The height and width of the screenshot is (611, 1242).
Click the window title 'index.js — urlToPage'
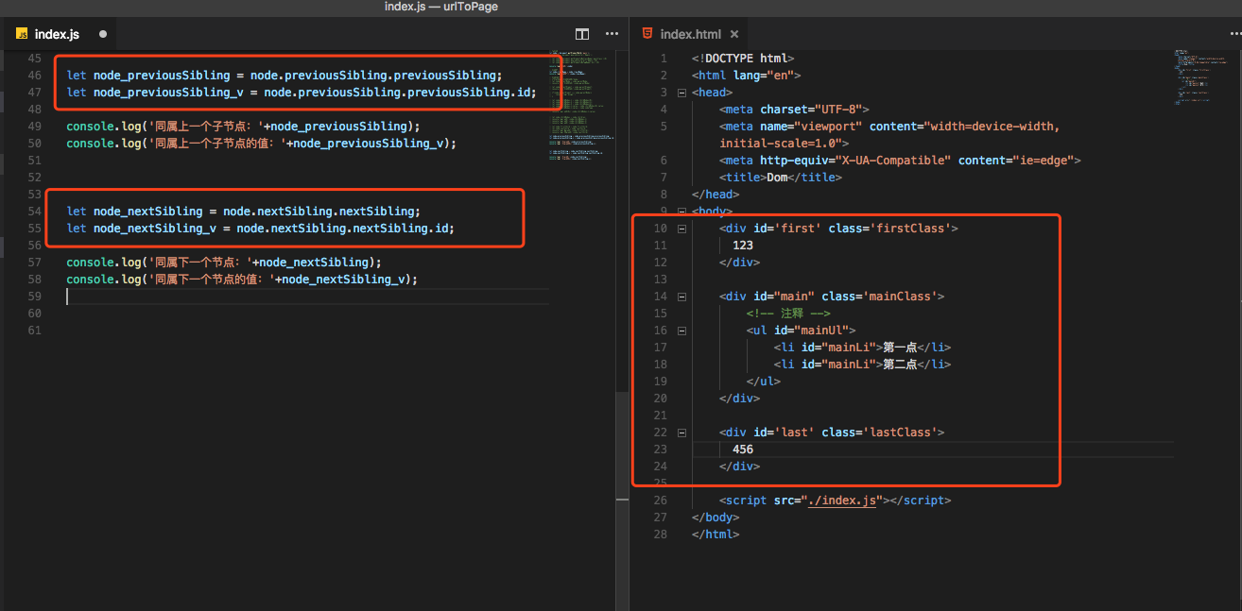(x=441, y=8)
